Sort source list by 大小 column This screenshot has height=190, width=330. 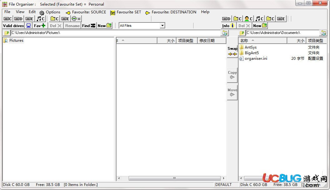[167, 41]
